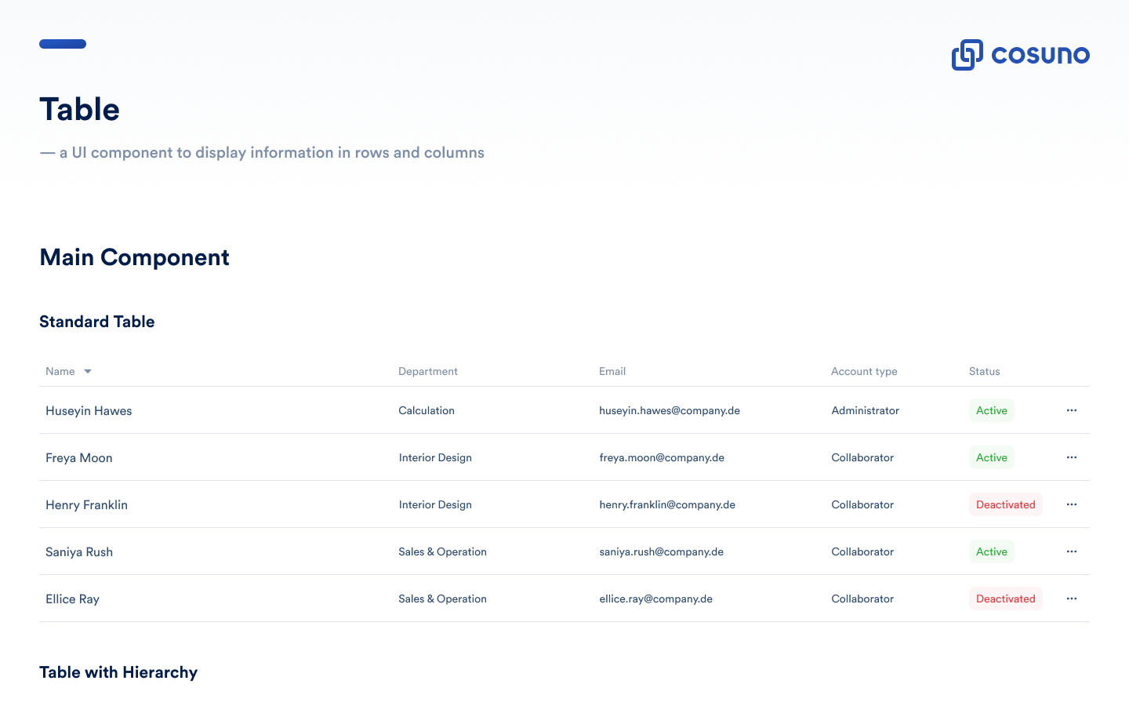Click the Account type column header
The height and width of the screenshot is (706, 1129).
pyautogui.click(x=864, y=372)
